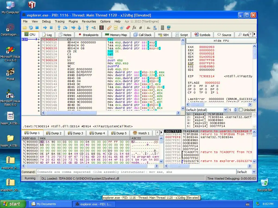The width and height of the screenshot is (278, 208).
Task: Click the Stop (close debuggee) toolbar icon
Action: click(37, 28)
